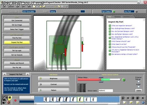The width and height of the screenshot is (147, 105).
Task: Click the open folder icon in top toolbar
Action: coord(41,7)
